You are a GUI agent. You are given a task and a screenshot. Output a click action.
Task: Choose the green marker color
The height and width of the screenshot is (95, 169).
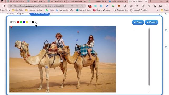point(21,22)
